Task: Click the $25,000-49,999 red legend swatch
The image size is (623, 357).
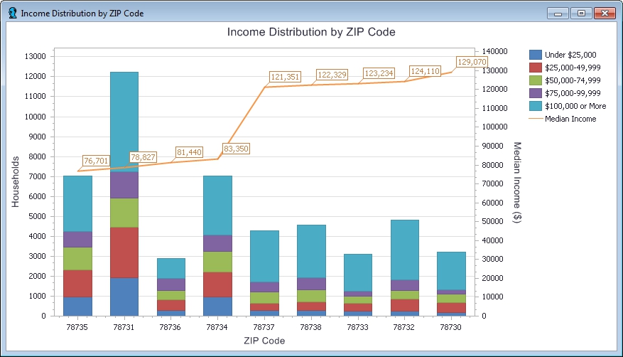Action: pos(536,68)
